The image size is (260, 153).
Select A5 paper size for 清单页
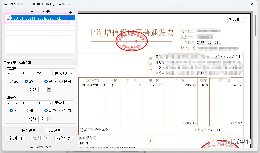(x=26, y=111)
